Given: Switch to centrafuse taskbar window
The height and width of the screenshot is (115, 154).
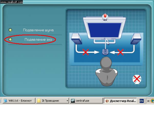Looking at the screenshot, I should tap(86, 101).
